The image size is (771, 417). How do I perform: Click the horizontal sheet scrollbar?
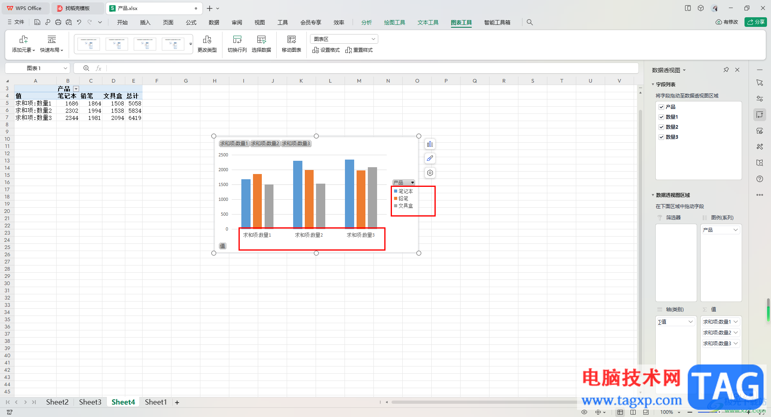tap(484, 402)
